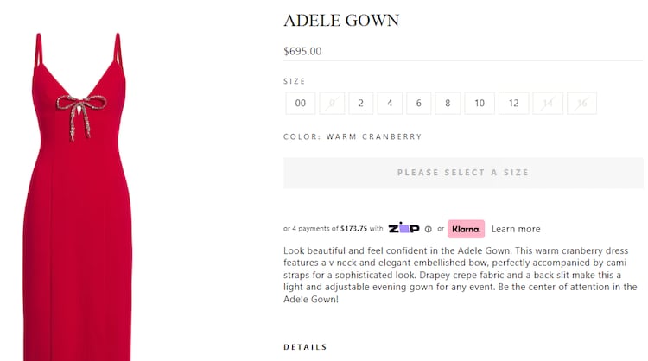Click the Zip payment logo
This screenshot has width=648, height=361.
[403, 229]
